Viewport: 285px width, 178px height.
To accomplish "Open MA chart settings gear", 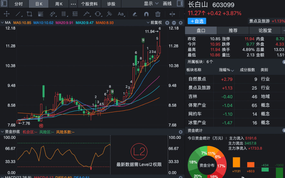I will point(180,23).
